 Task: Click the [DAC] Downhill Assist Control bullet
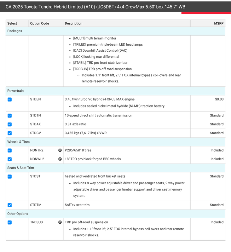100,51
